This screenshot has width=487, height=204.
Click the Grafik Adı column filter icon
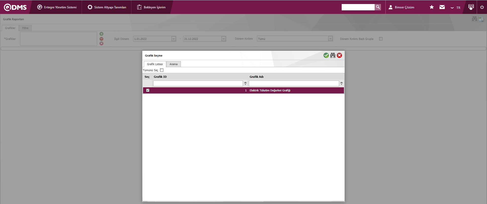pos(341,83)
